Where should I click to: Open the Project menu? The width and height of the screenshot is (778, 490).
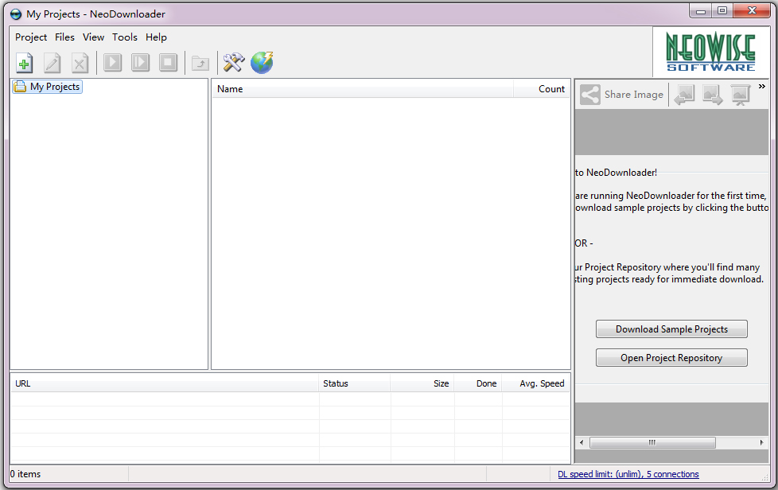point(30,37)
